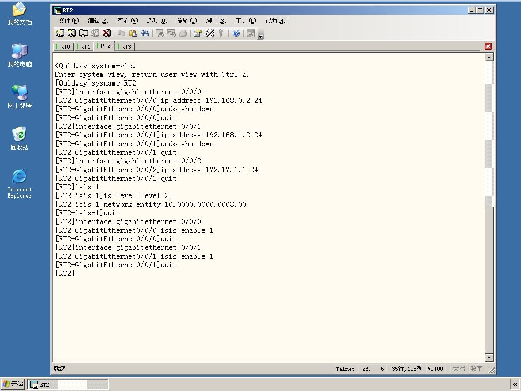Close the current tab with red X
This screenshot has height=391, width=521.
click(x=488, y=46)
